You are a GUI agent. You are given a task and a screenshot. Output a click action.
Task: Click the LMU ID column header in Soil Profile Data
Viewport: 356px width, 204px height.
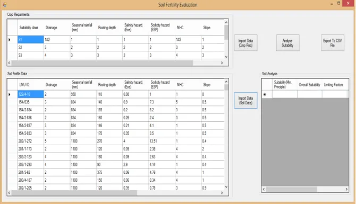click(31, 85)
